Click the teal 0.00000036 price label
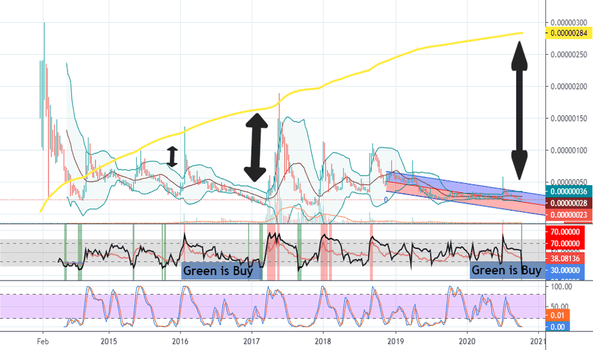Screen dimensions: 593x350 pyautogui.click(x=569, y=192)
